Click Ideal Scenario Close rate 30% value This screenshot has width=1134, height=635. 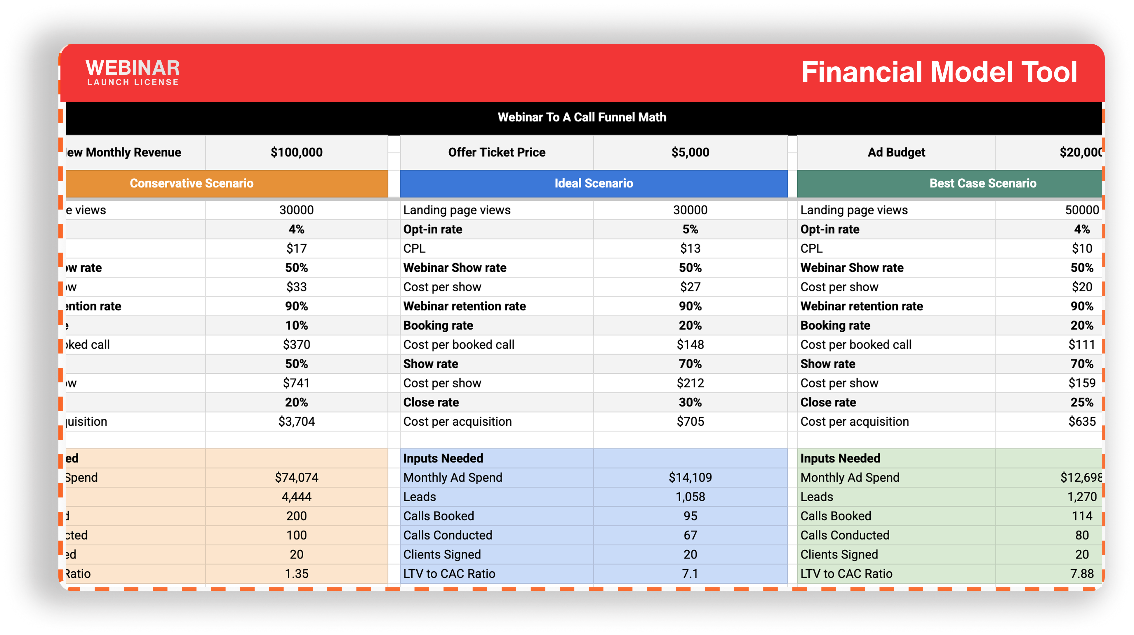click(x=690, y=402)
